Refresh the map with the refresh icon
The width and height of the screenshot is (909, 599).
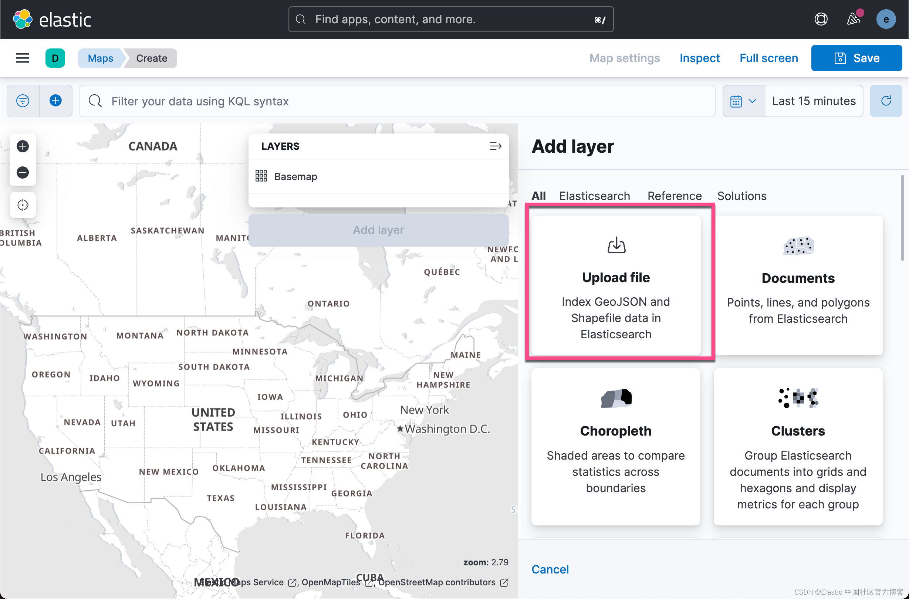coord(886,101)
